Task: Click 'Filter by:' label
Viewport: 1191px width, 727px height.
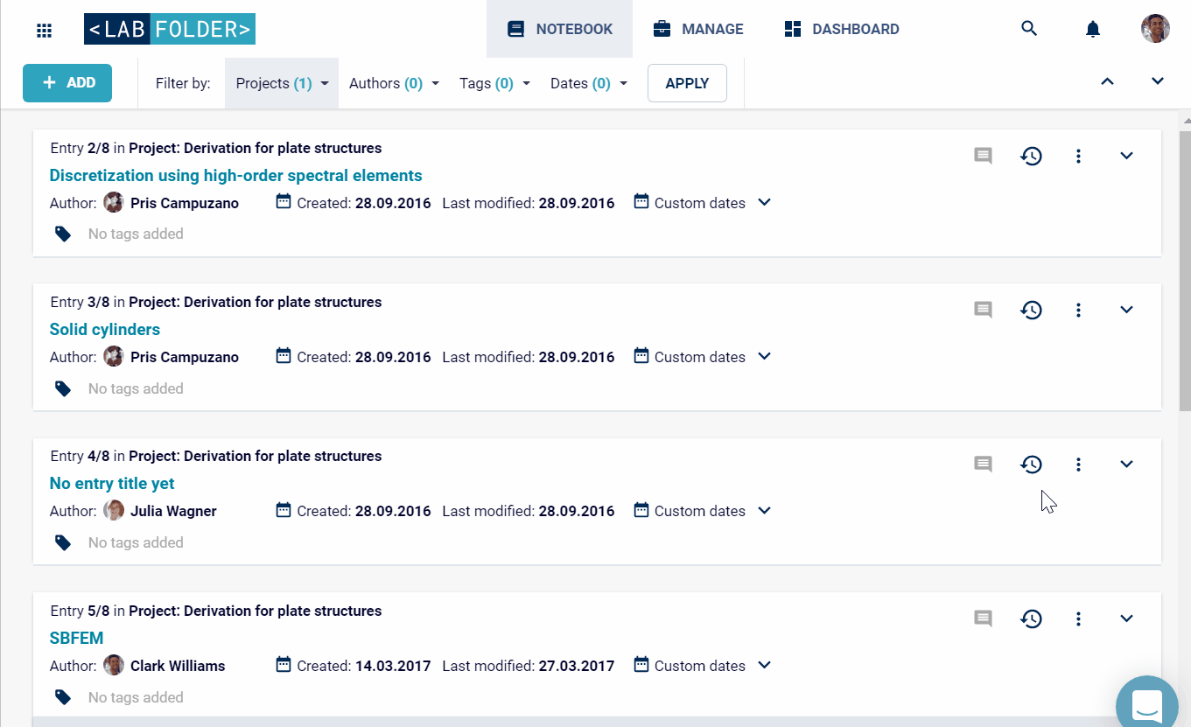Action: pos(183,83)
